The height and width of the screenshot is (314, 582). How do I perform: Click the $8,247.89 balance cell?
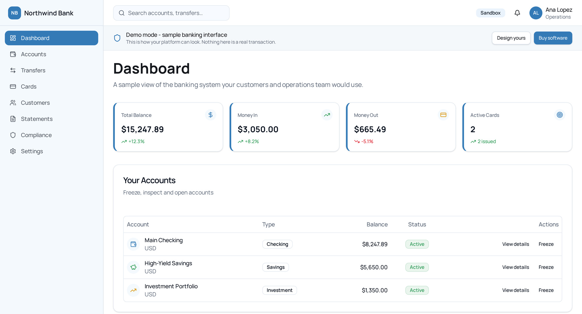click(x=375, y=244)
